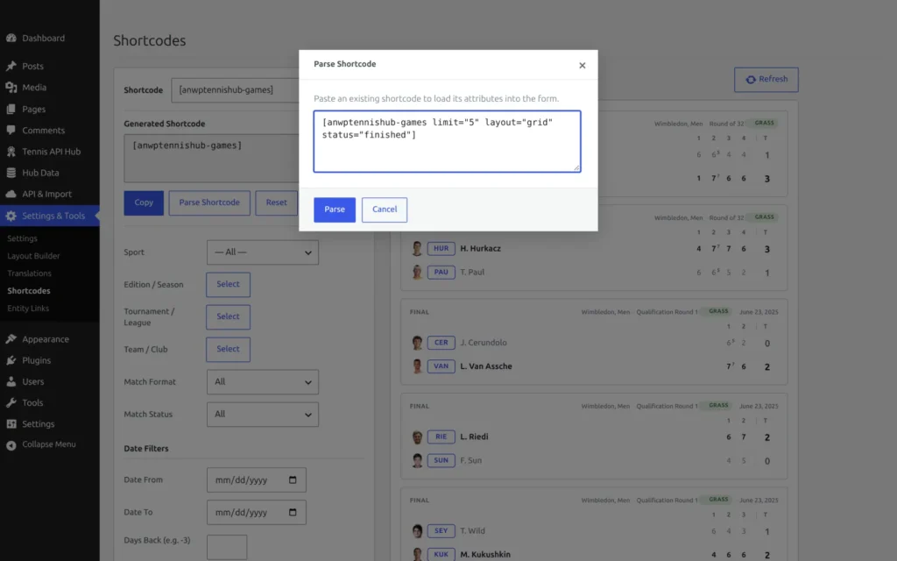
Task: Click the Comments bubble icon
Action: 11,131
